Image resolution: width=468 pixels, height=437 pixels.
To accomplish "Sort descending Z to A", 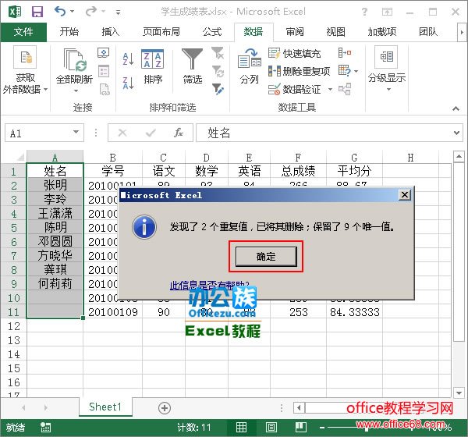I will 129,83.
